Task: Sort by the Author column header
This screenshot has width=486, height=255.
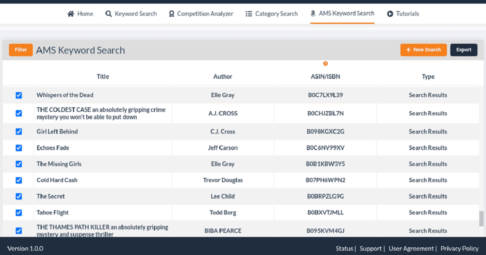Action: pos(223,76)
